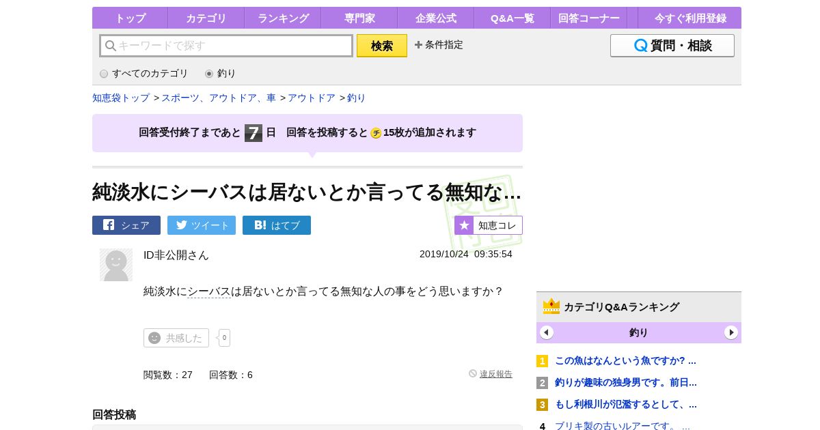Image resolution: width=820 pixels, height=430 pixels.
Task: Report violation via 違反報告
Action: (x=491, y=374)
